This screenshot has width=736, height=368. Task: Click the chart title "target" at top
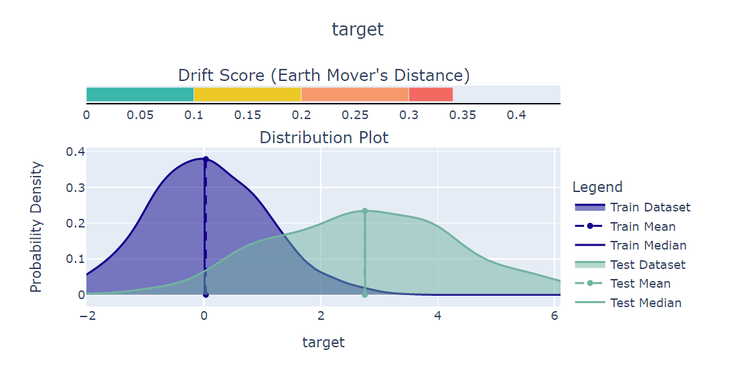coord(358,29)
